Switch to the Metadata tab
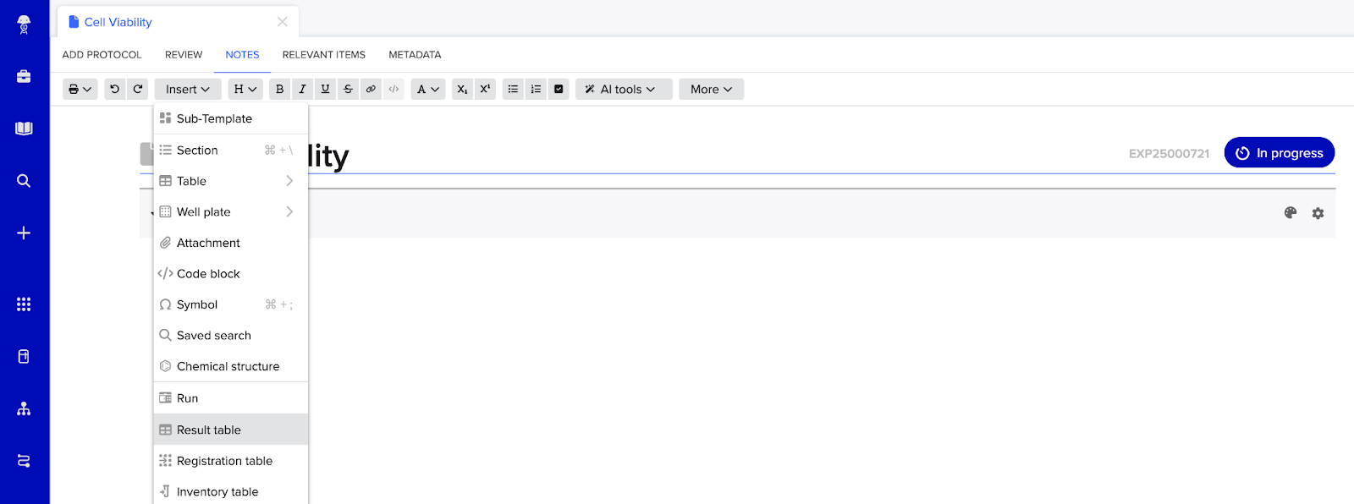The image size is (1354, 504). pyautogui.click(x=415, y=55)
